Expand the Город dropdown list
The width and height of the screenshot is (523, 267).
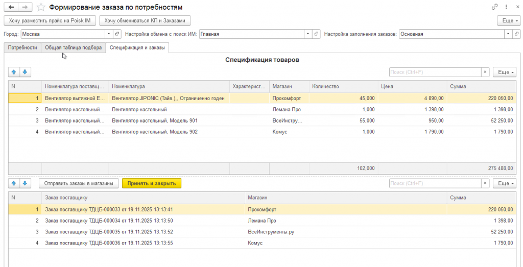tap(108, 34)
